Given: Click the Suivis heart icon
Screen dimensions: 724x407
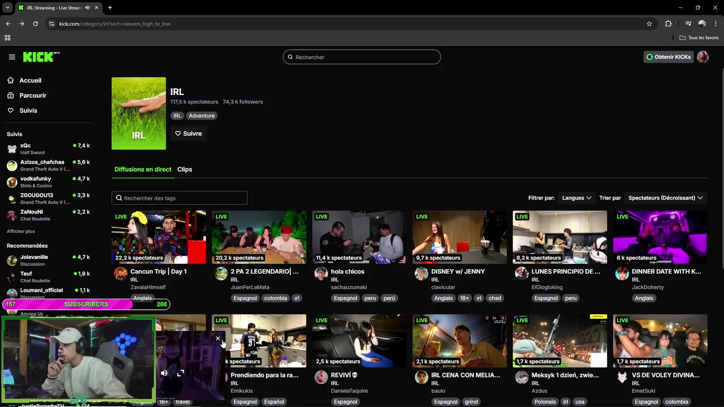Looking at the screenshot, I should [x=11, y=110].
